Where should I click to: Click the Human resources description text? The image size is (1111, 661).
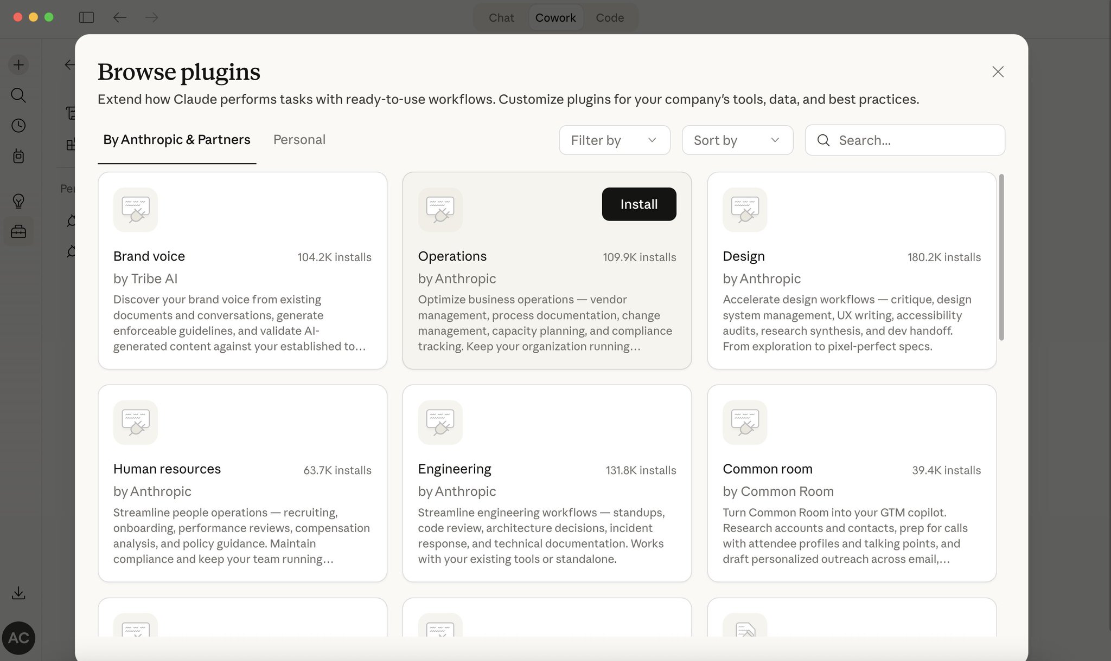tap(241, 536)
